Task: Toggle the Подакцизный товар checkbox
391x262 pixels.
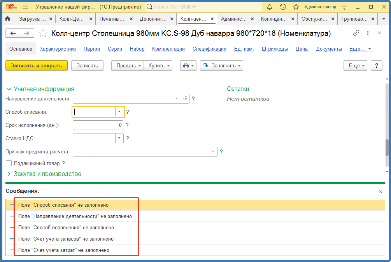Action: (9, 164)
